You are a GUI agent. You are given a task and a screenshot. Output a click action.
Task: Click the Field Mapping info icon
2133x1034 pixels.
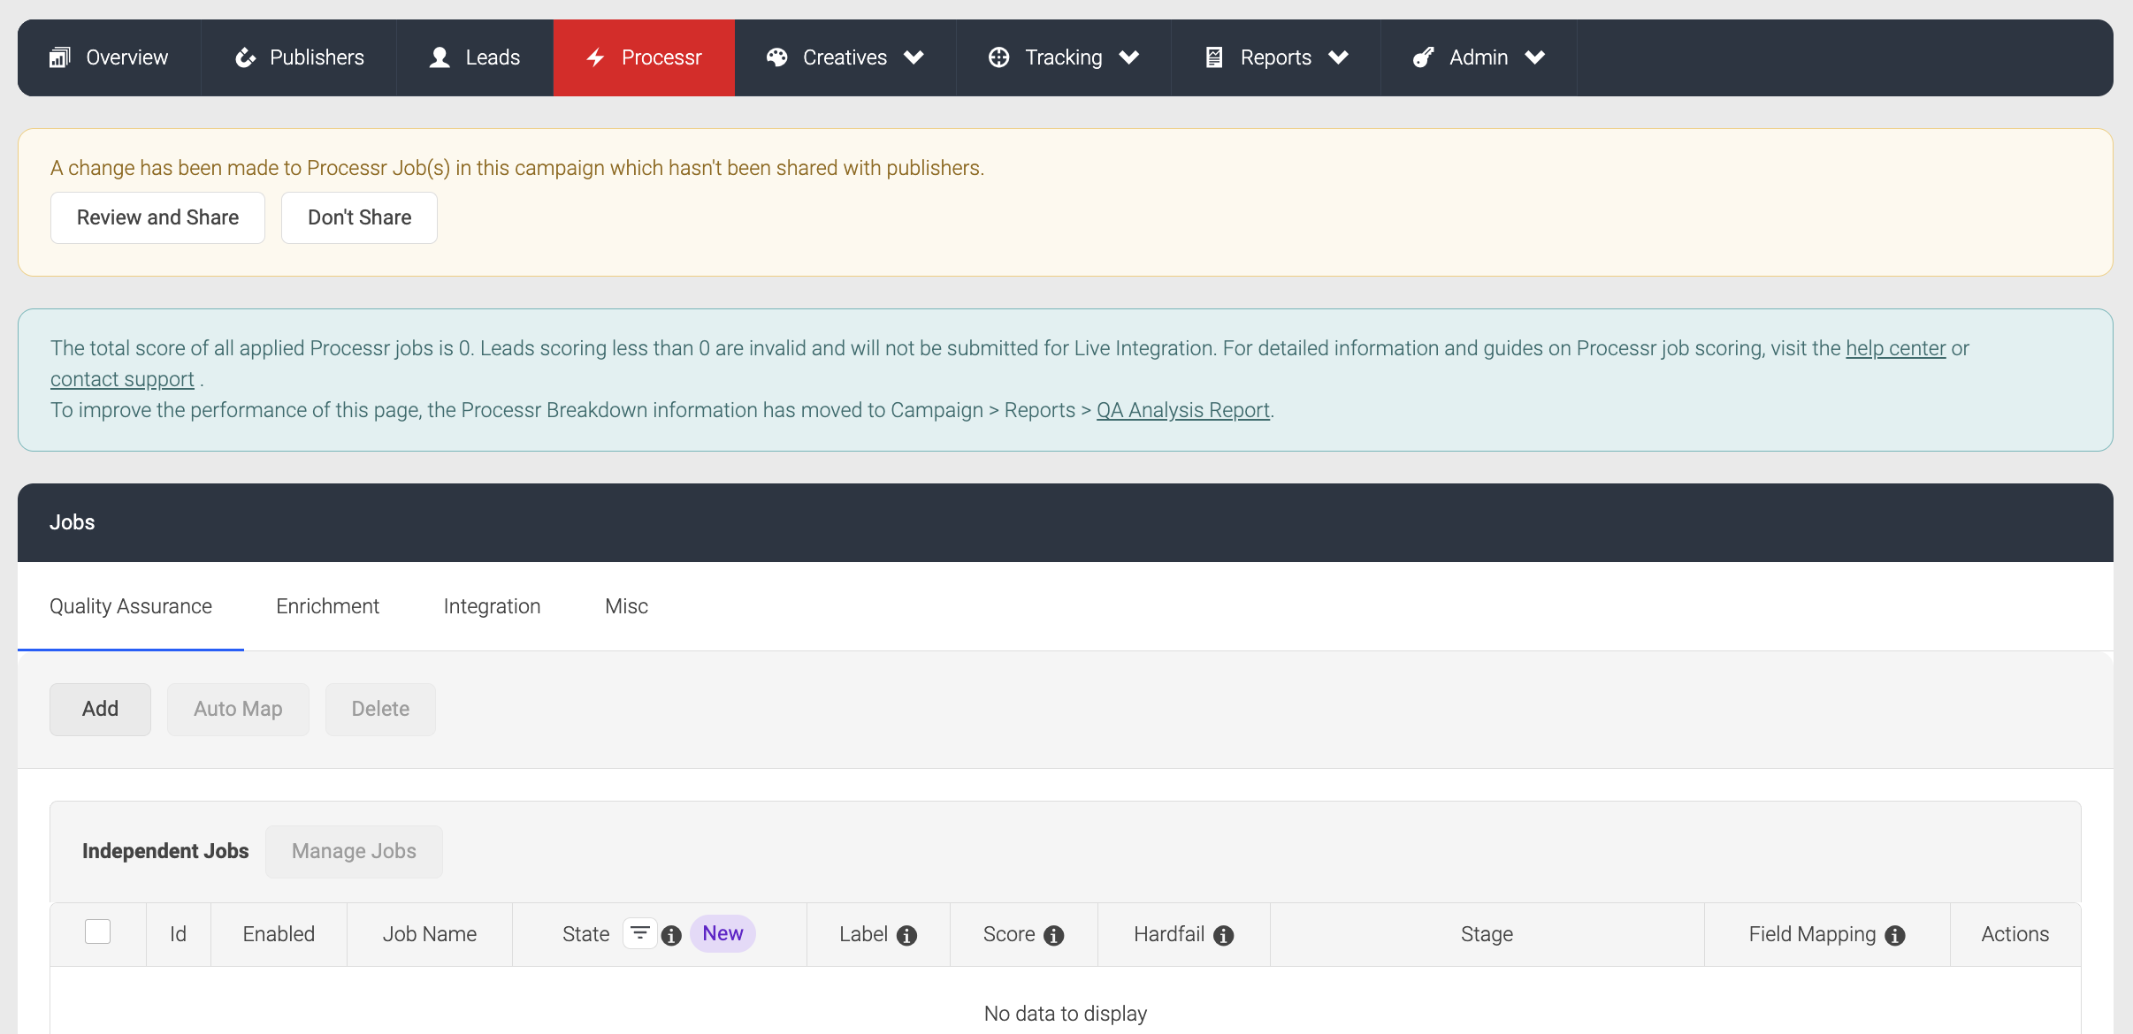point(1894,935)
